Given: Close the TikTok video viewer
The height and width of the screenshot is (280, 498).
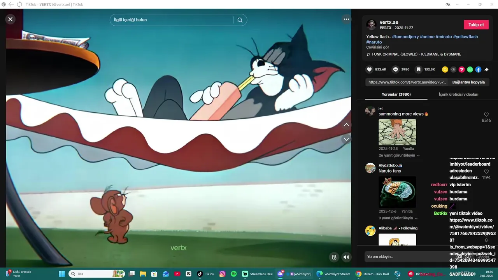Looking at the screenshot, I should pos(11,19).
